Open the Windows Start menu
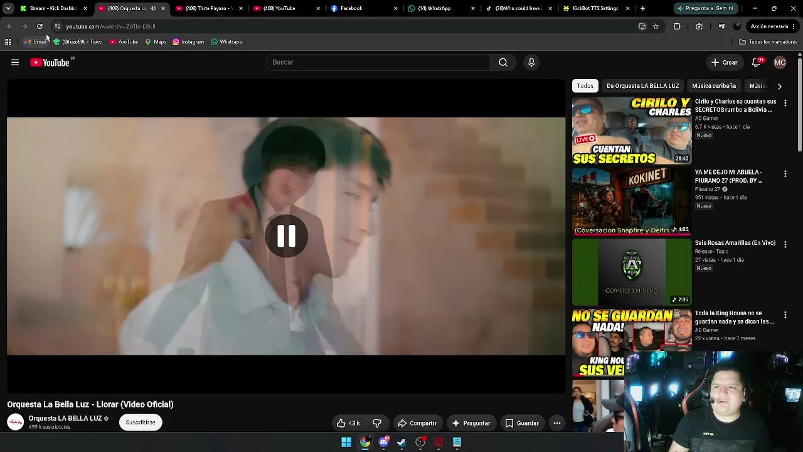Image resolution: width=803 pixels, height=452 pixels. (x=346, y=443)
